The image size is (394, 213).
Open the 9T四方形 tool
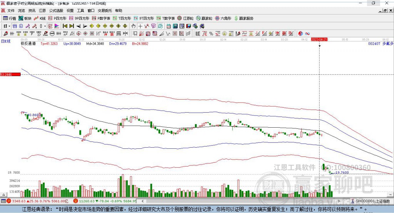pyautogui.click(x=144, y=18)
